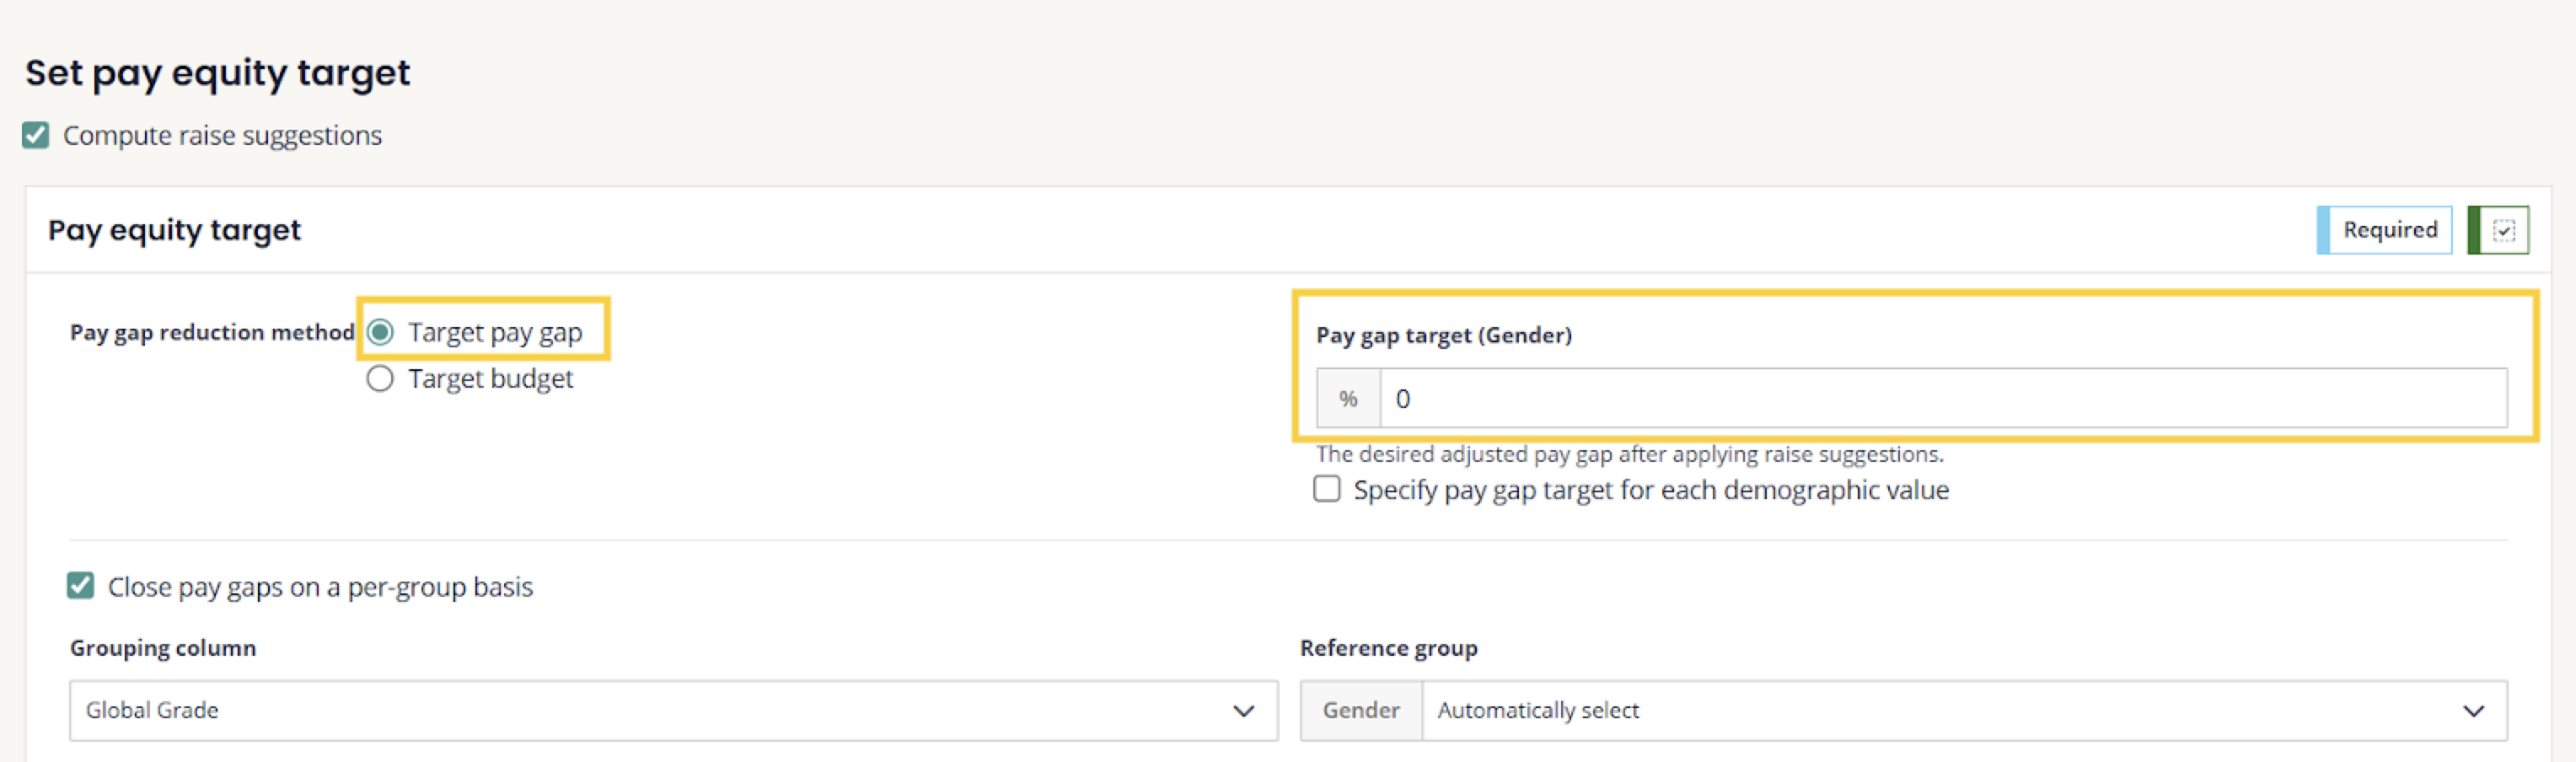Screen dimensions: 2576x762
Task: Click the % symbol prefix icon
Action: [x=1348, y=399]
